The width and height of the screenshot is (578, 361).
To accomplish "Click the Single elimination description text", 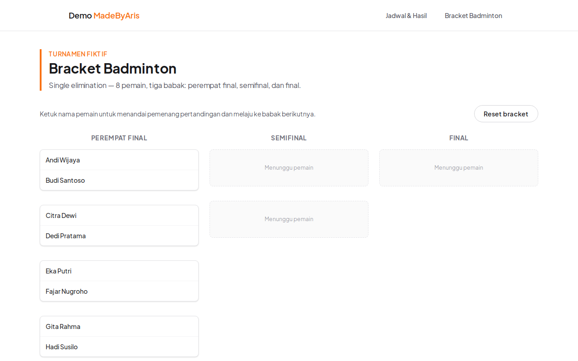I will tap(175, 85).
